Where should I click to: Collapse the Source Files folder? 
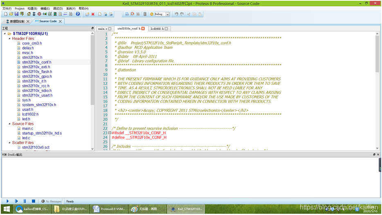(9, 124)
